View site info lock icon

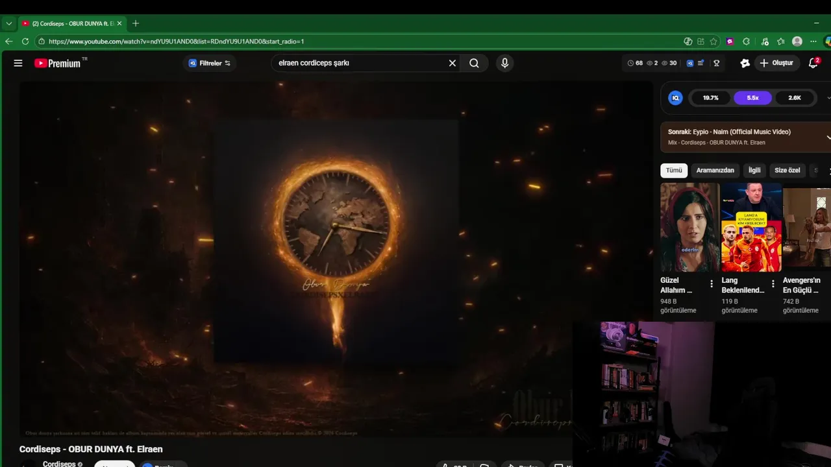click(x=42, y=41)
